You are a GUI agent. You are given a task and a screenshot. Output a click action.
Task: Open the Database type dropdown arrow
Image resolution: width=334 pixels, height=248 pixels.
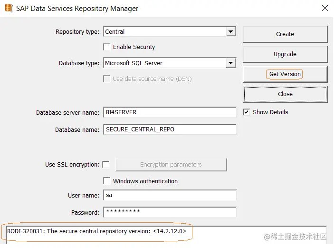click(x=231, y=63)
